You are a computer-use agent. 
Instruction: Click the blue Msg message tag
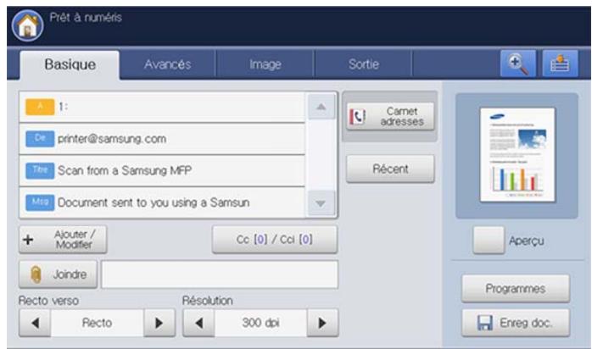(x=40, y=202)
